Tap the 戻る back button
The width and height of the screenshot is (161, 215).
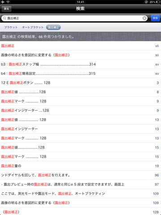[x=6, y=9]
